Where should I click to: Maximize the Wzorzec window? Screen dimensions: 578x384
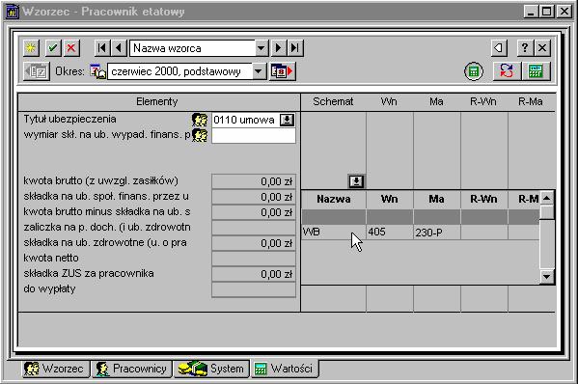coord(547,12)
